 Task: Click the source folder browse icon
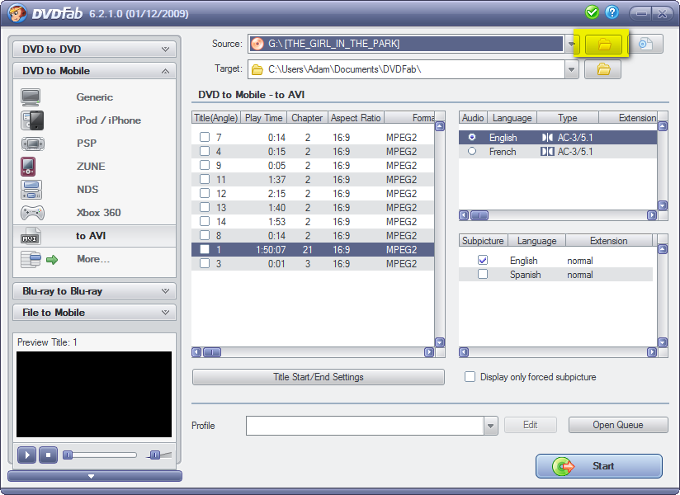click(x=603, y=44)
